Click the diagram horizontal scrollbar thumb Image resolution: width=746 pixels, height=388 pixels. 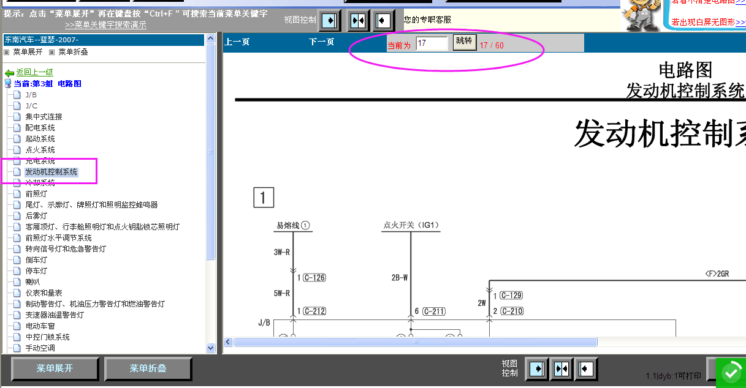pyautogui.click(x=415, y=342)
